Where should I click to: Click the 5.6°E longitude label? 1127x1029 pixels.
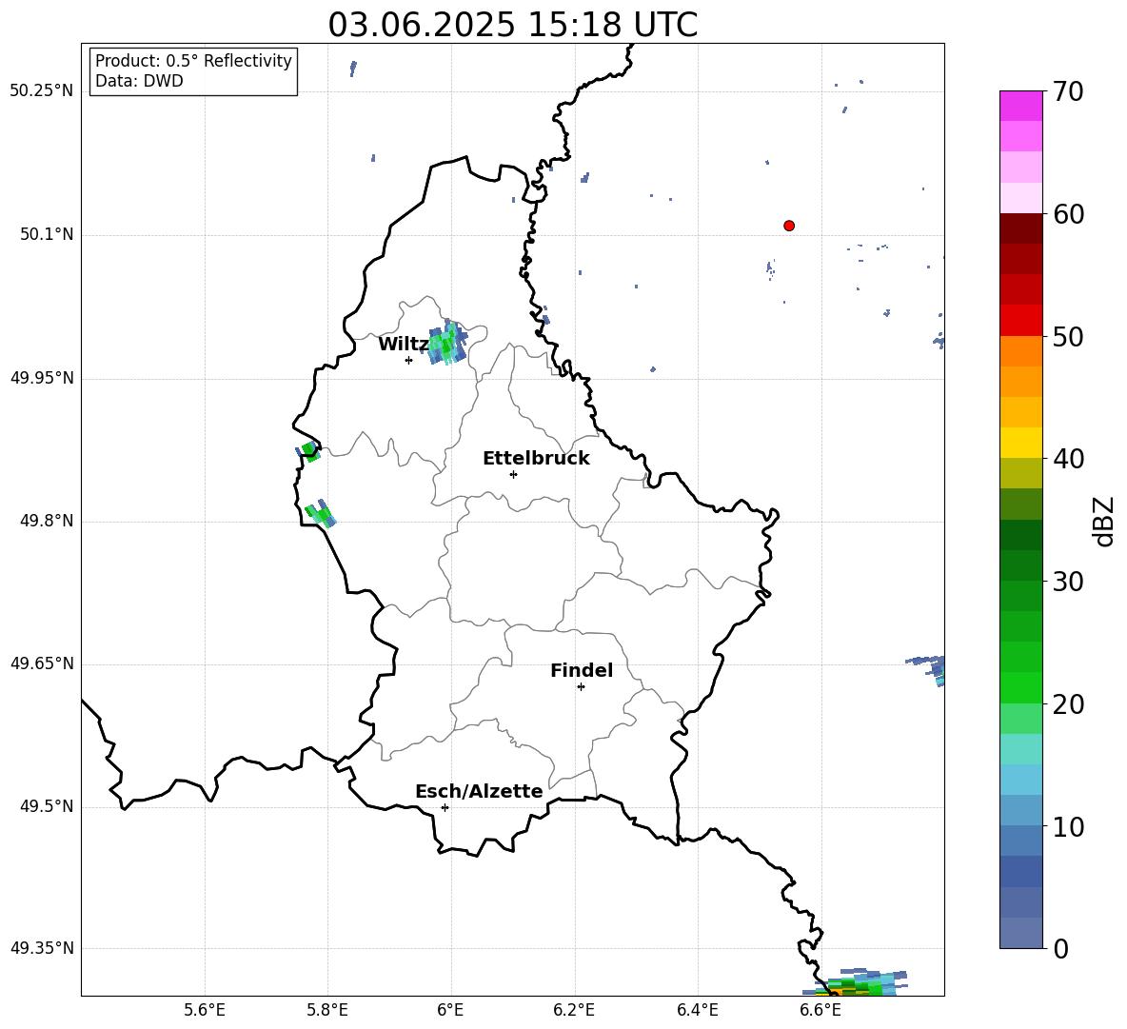tap(205, 1010)
